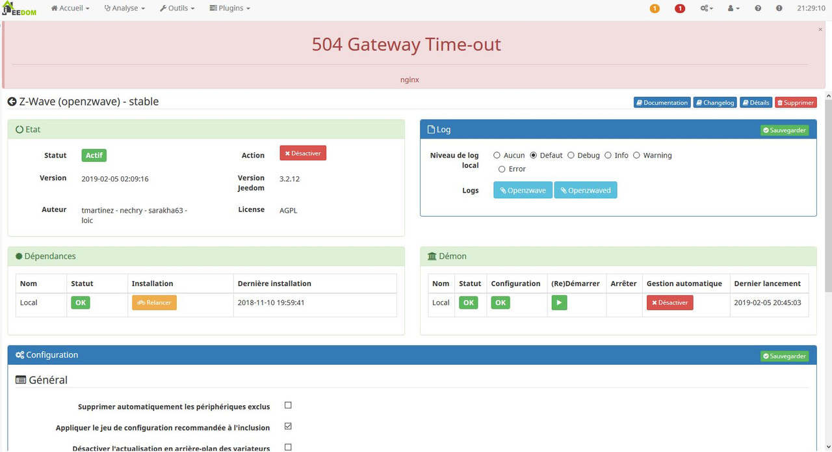Click the nginx text in alert
This screenshot has width=832, height=452.
coord(409,79)
